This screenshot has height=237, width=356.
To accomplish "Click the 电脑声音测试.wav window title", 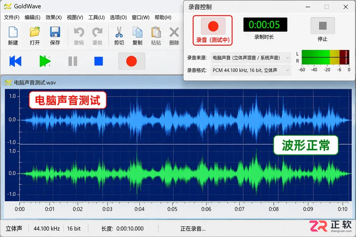I will coord(35,82).
